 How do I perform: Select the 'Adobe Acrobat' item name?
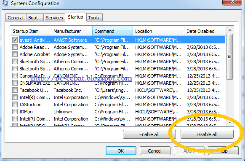tap(35, 54)
